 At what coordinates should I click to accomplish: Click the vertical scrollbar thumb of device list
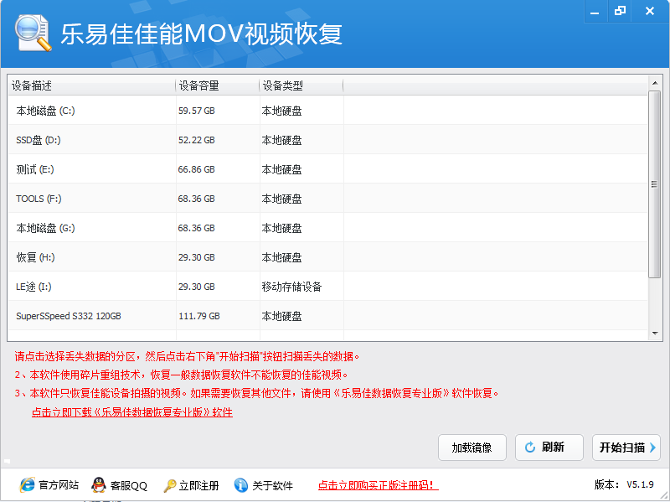tap(655, 184)
